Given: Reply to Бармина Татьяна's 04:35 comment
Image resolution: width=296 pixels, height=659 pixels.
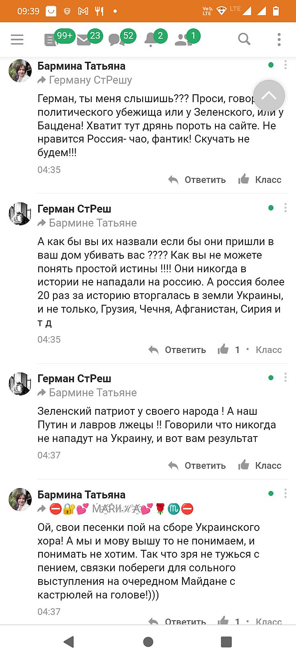Looking at the screenshot, I should (197, 180).
